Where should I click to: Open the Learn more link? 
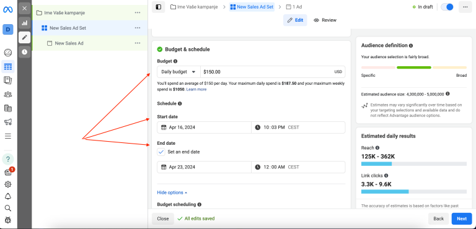click(196, 90)
